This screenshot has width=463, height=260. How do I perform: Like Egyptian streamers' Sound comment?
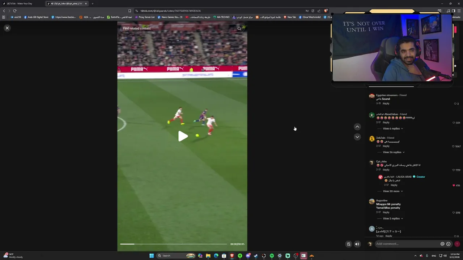(455, 104)
